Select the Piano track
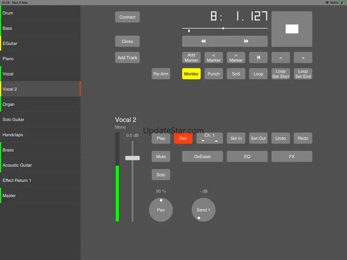Viewport: 347px width, 260px height. [x=40, y=59]
